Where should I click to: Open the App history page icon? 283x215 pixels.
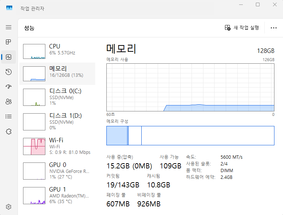pyautogui.click(x=9, y=72)
